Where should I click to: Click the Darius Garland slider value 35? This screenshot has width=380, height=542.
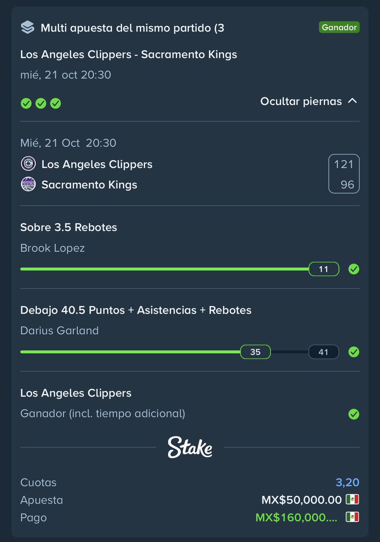[x=255, y=352]
